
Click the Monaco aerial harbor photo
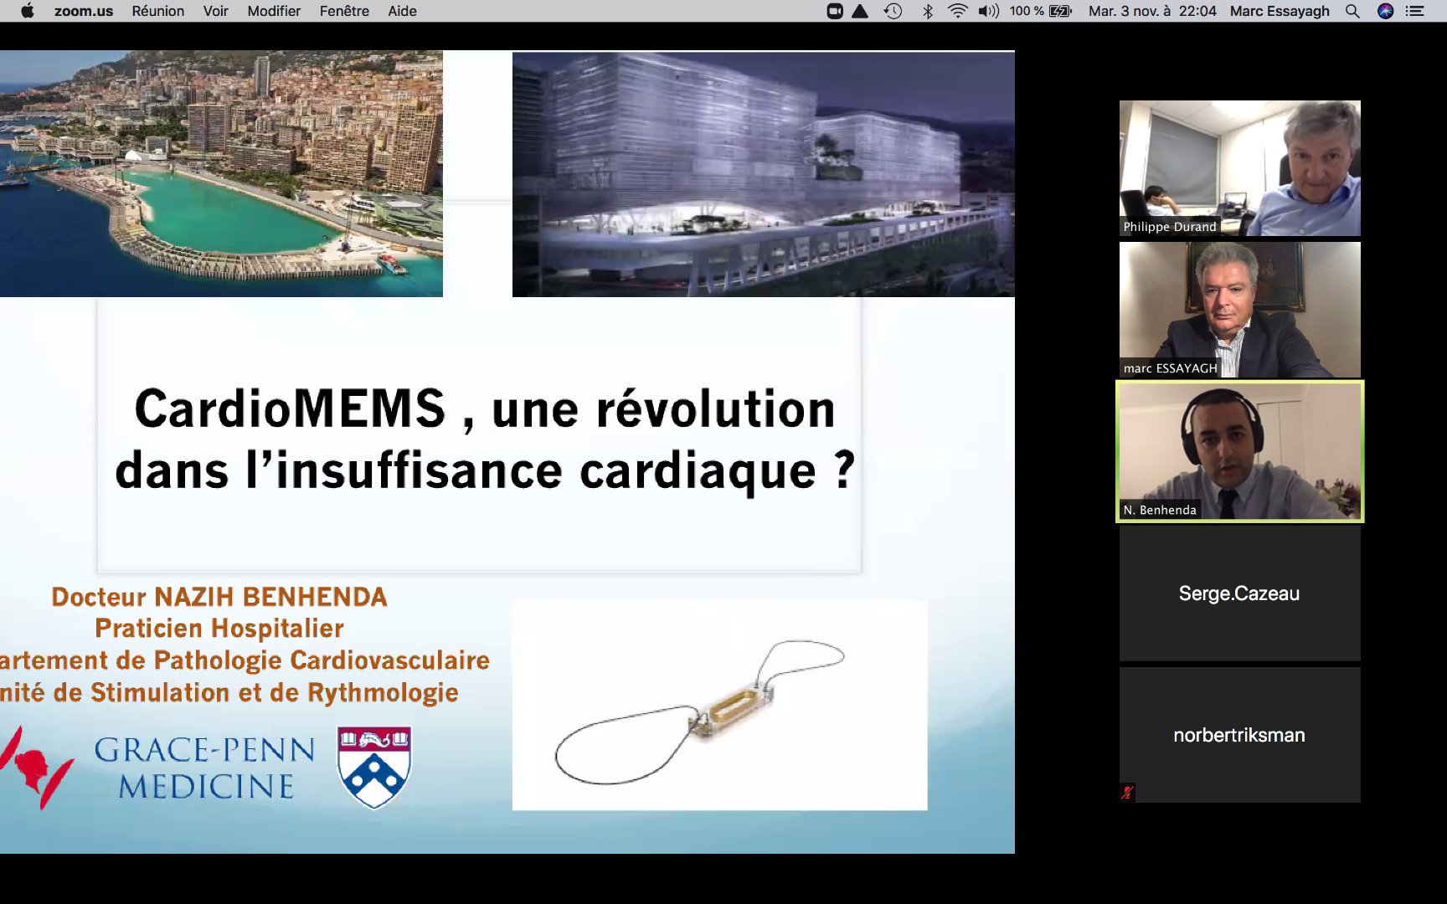pos(221,174)
